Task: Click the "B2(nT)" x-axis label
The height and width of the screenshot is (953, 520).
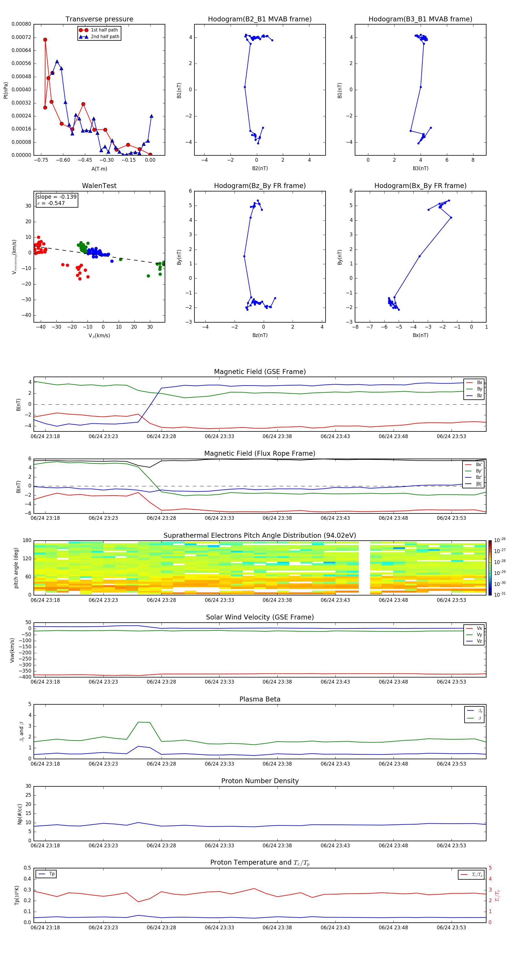Action: click(x=260, y=168)
